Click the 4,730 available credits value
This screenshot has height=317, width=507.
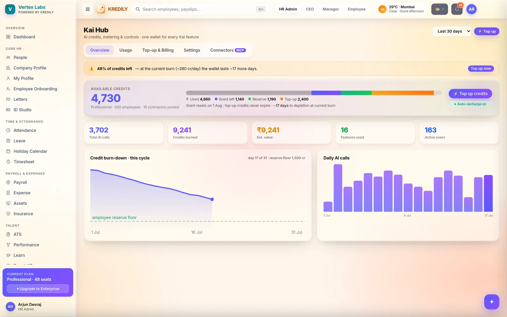(x=106, y=98)
